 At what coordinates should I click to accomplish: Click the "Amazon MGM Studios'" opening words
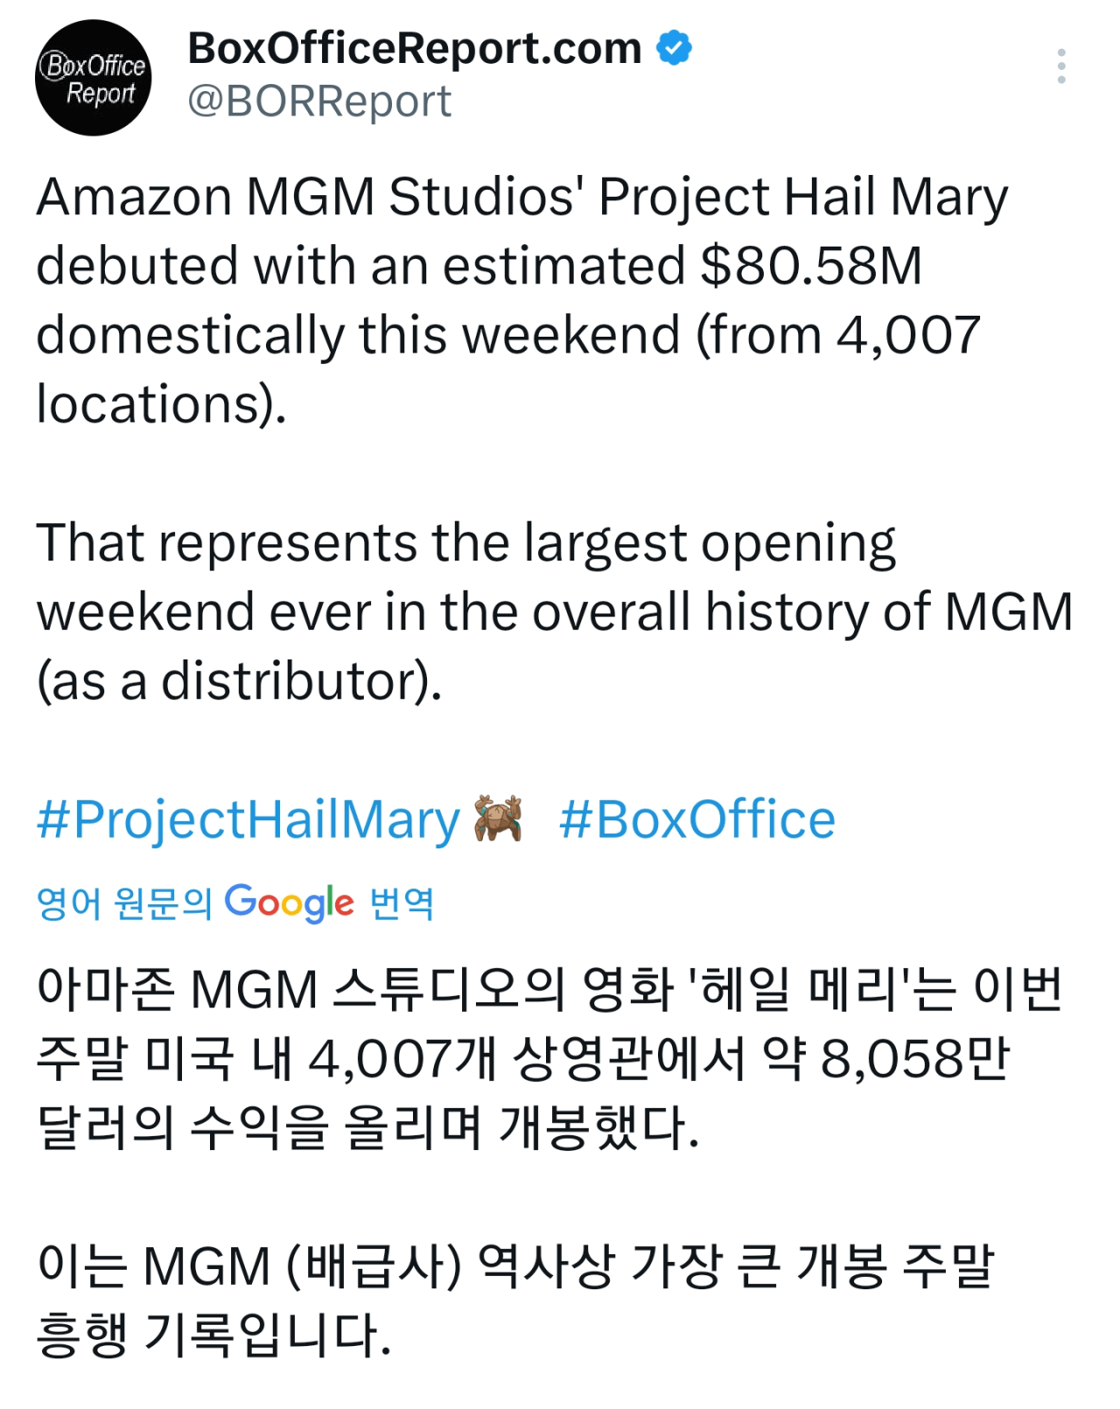pyautogui.click(x=311, y=197)
